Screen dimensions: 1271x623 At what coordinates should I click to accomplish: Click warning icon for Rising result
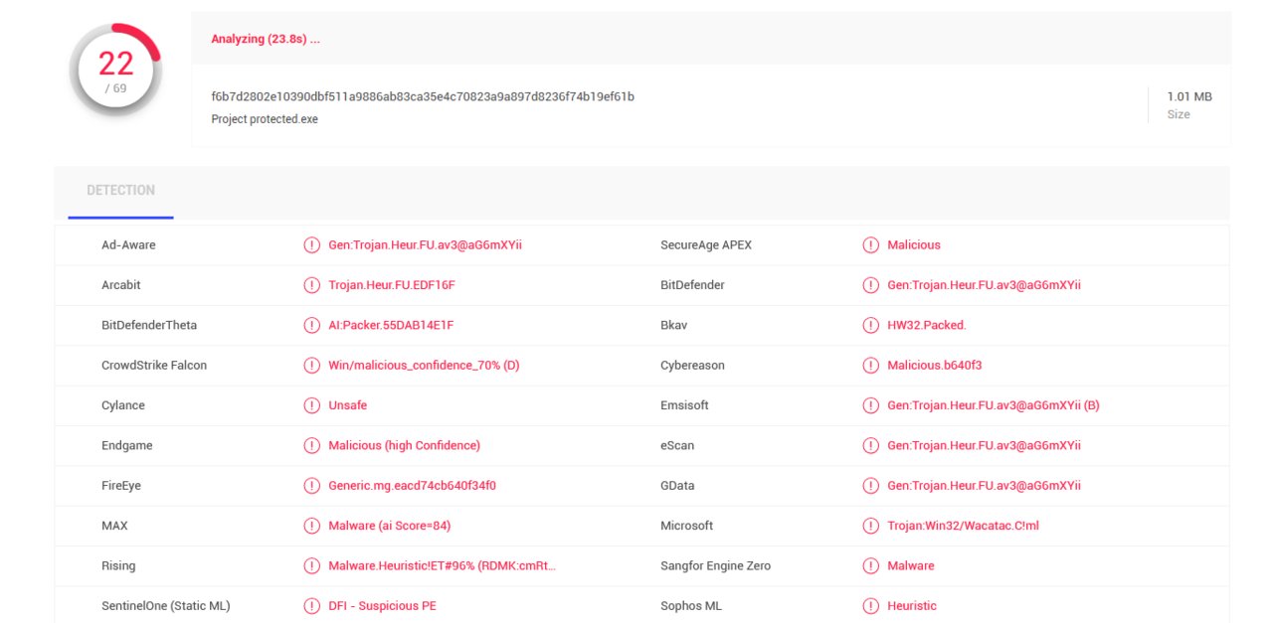point(312,566)
